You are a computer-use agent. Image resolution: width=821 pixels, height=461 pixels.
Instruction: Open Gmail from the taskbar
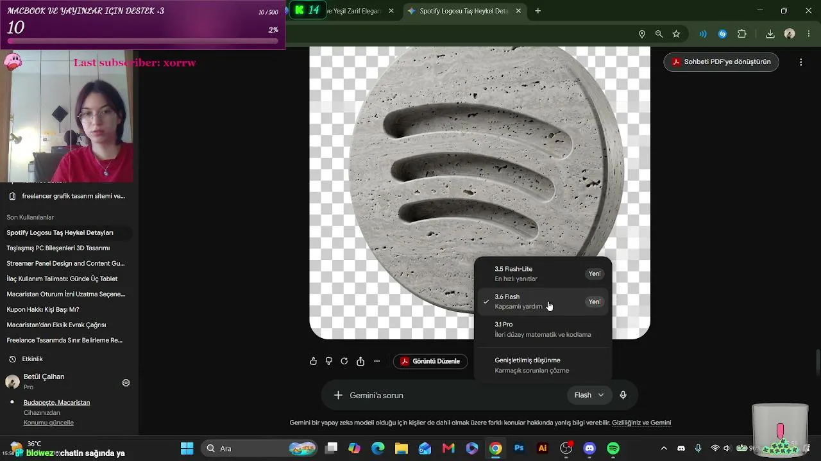[x=448, y=448]
